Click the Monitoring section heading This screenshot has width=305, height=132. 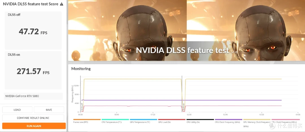coord(81,69)
